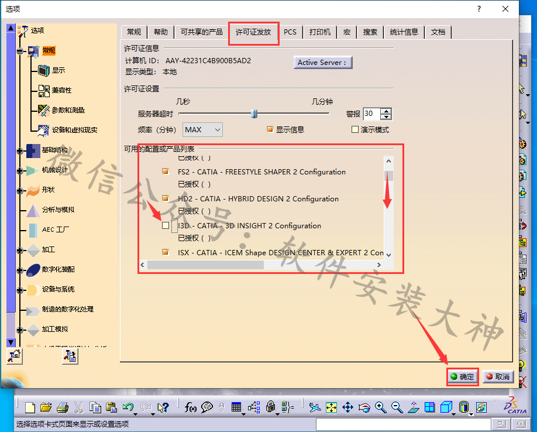
Task: Click the help question mark in title bar
Action: point(479,9)
